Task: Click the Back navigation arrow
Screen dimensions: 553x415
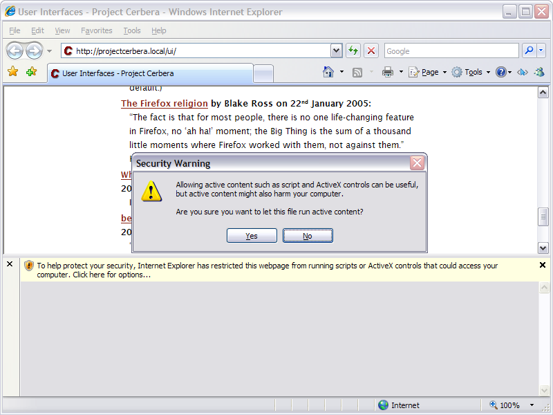Action: coord(15,50)
